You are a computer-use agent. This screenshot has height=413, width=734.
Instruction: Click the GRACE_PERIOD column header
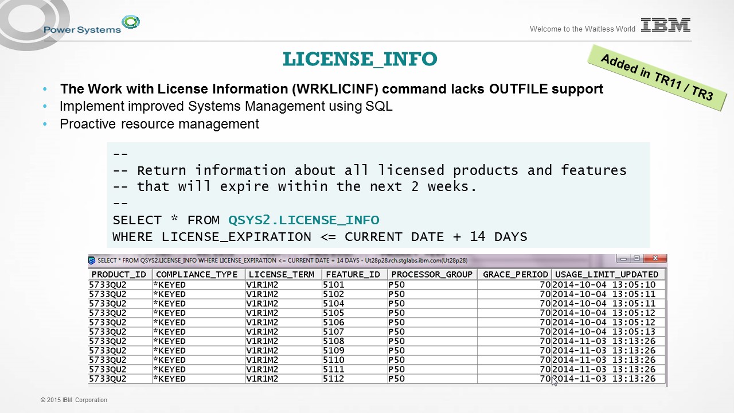(514, 275)
